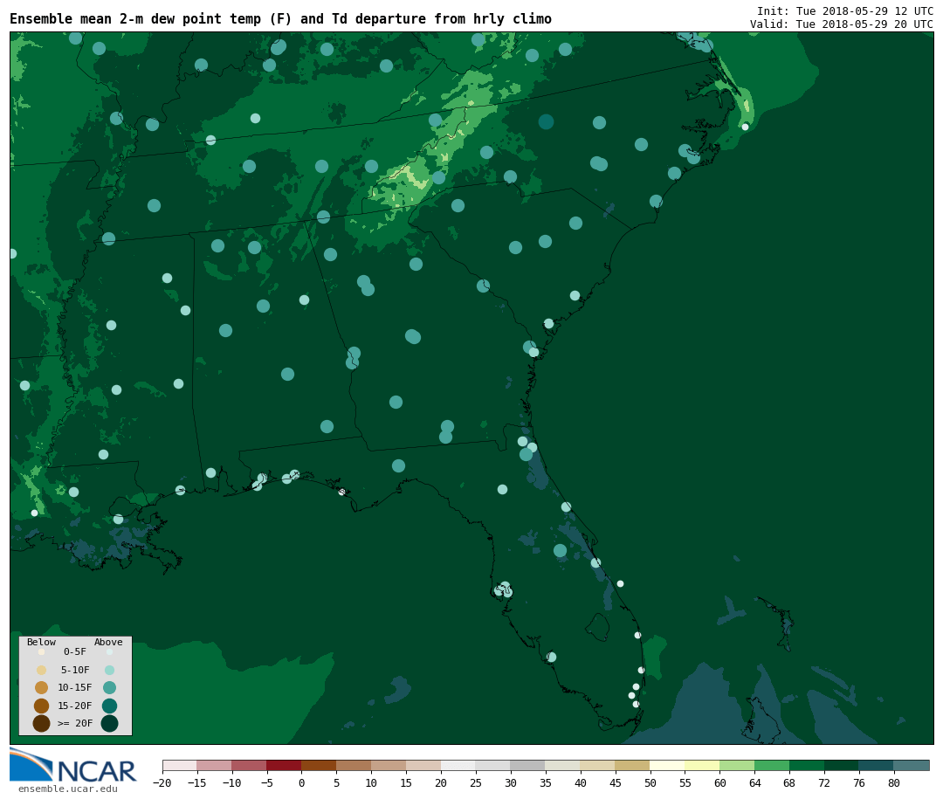Pick the dark green segment between 72 and 76
The image size is (943, 799).
(x=842, y=765)
